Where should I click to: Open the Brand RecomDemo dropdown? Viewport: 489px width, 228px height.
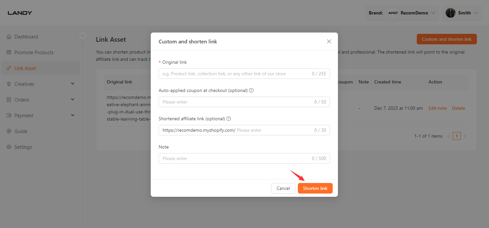pyautogui.click(x=402, y=13)
